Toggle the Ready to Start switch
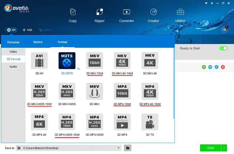The width and height of the screenshot is (234, 154). [223, 48]
